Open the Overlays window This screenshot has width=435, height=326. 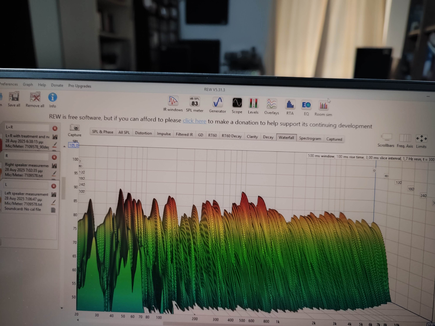pos(272,104)
